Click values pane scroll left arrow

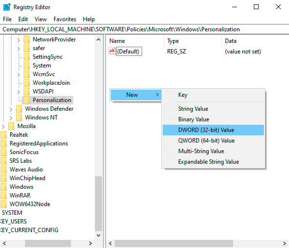(x=110, y=243)
